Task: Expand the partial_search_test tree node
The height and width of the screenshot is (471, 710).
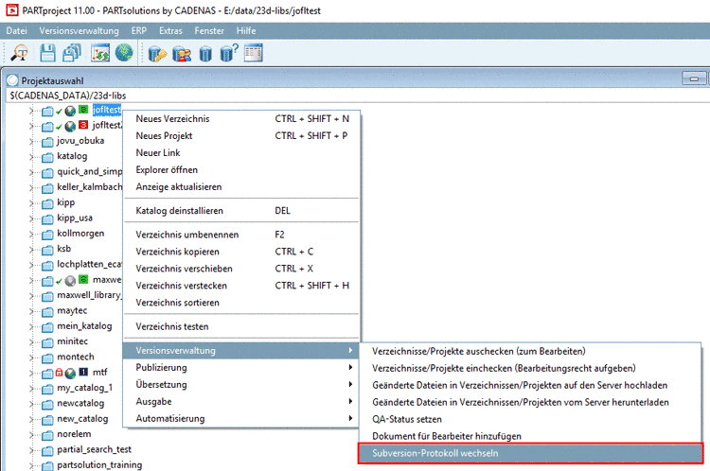Action: (x=31, y=450)
